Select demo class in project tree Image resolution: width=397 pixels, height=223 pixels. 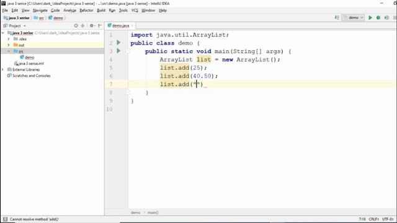[x=29, y=58]
